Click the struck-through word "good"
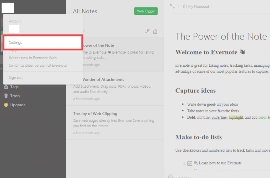The image size is (270, 178). click(211, 104)
